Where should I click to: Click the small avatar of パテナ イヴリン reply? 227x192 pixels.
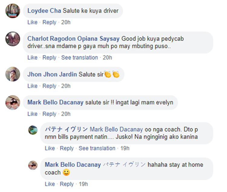(33, 130)
